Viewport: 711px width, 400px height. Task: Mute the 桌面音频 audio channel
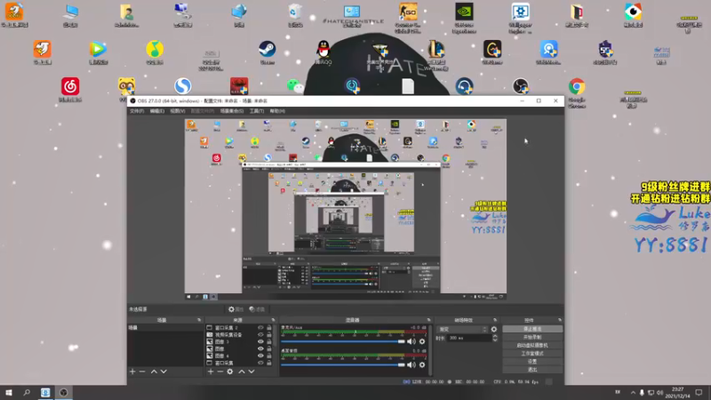coord(411,364)
